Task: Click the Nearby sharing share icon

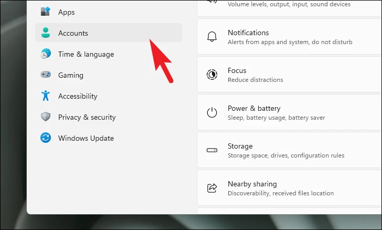Action: click(x=212, y=188)
